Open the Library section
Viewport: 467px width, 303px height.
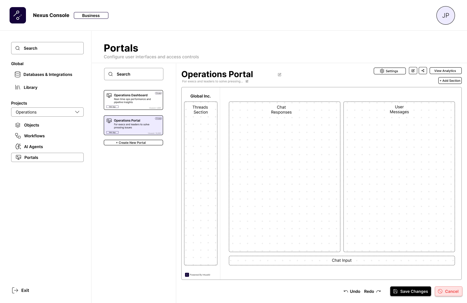[30, 88]
